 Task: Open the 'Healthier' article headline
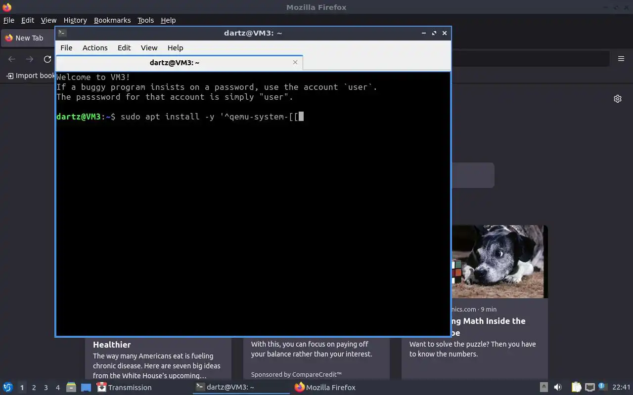[x=112, y=345]
